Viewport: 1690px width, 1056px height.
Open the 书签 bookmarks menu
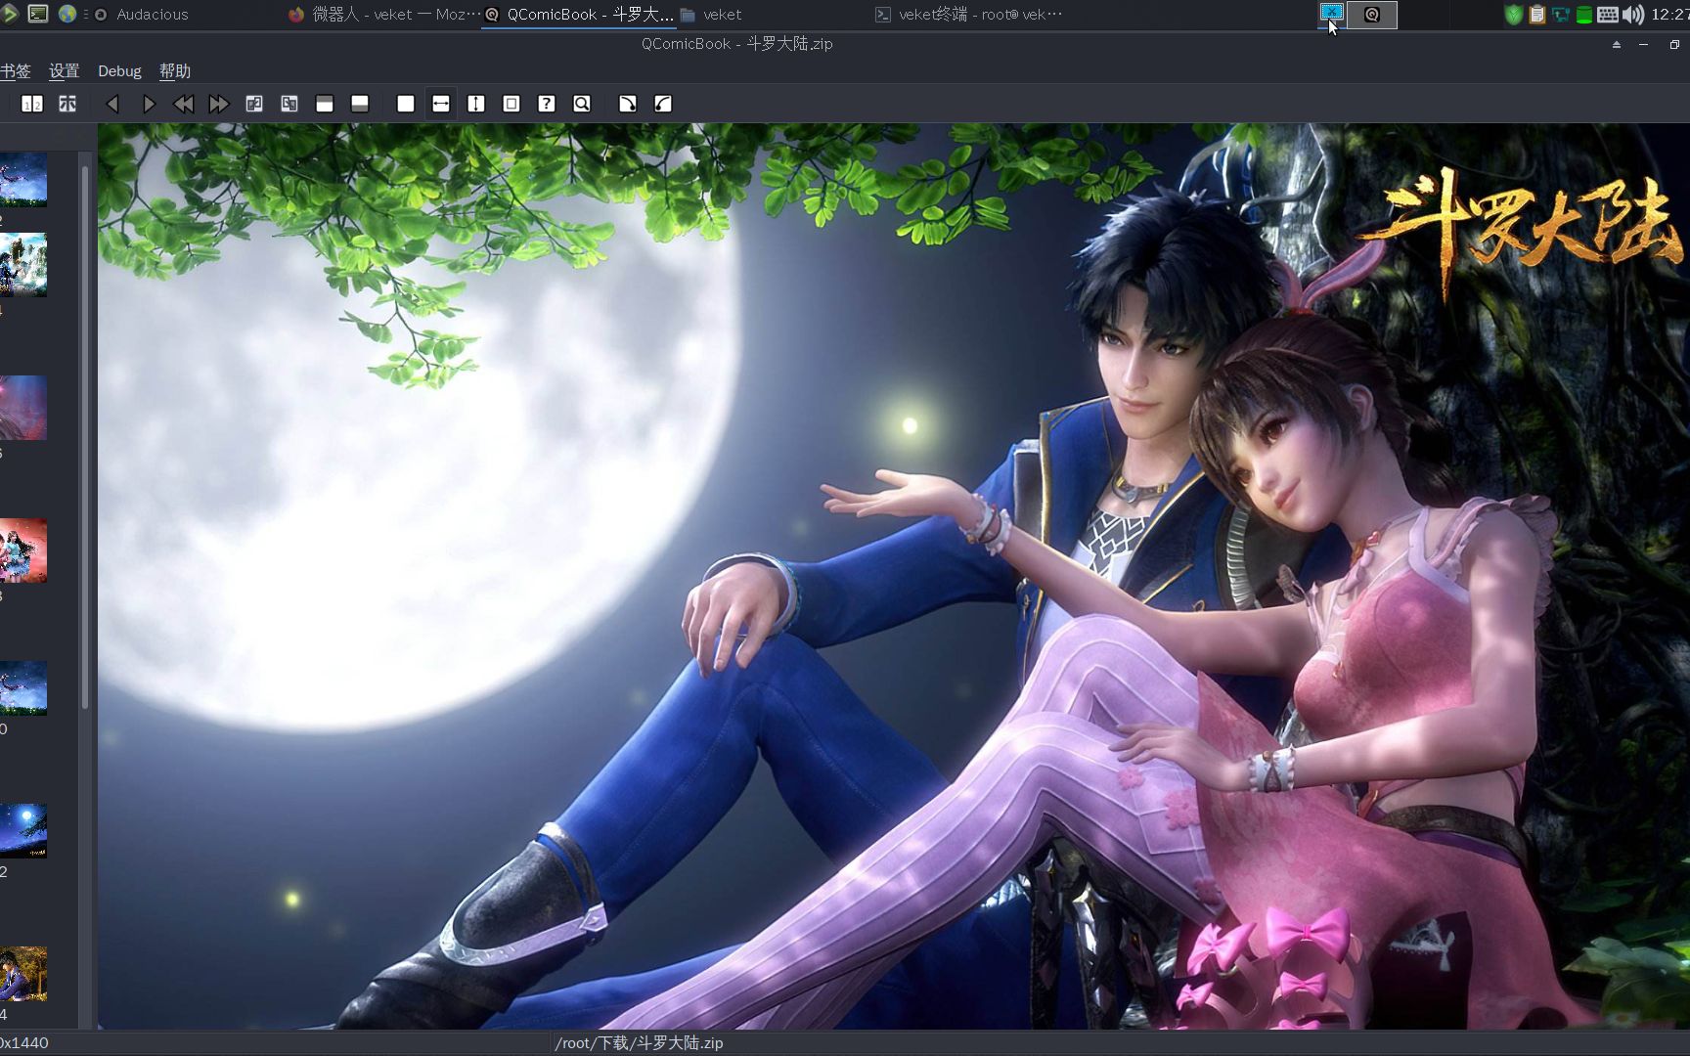coord(15,71)
